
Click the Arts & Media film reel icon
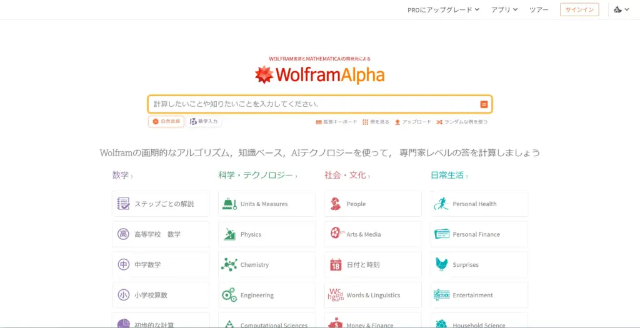pyautogui.click(x=336, y=234)
